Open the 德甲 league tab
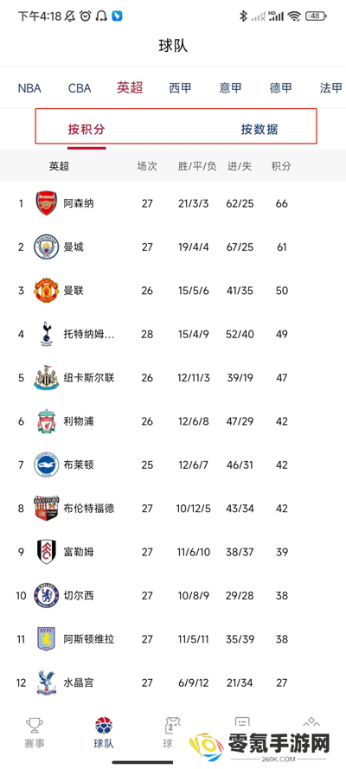The image size is (346, 769). point(280,88)
